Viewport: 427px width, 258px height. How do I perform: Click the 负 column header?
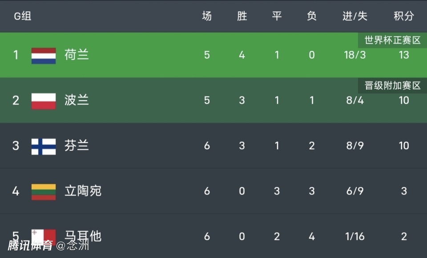tap(311, 16)
